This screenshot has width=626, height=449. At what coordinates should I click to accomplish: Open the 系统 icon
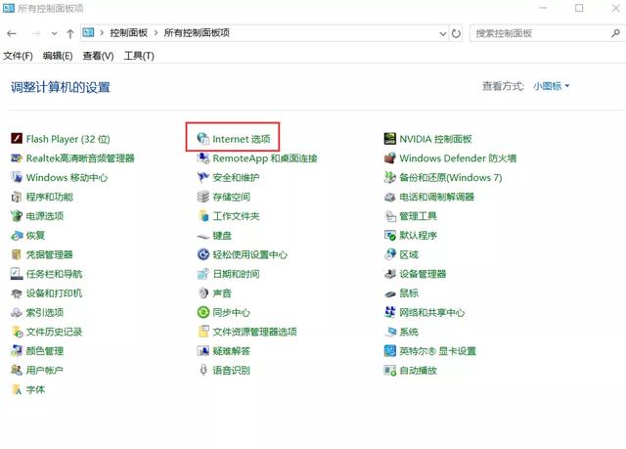[x=389, y=332]
